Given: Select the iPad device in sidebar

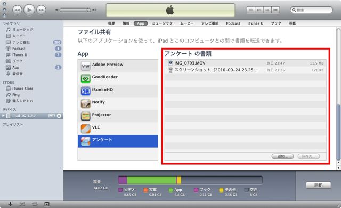Looking at the screenshot, I should tap(31, 116).
